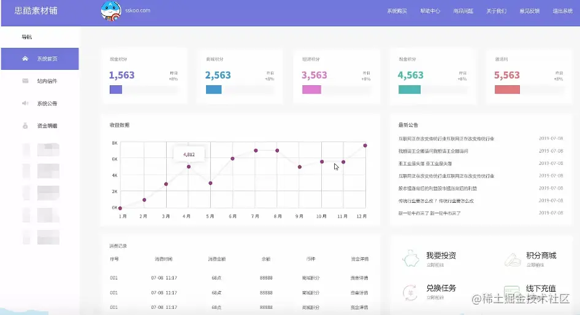The image size is (580, 315).
Task: Click the 4,812 chart tooltip
Action: click(189, 154)
